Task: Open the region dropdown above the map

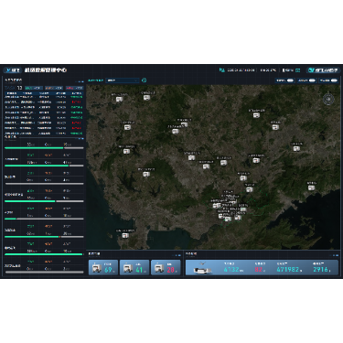Action: tap(123, 80)
